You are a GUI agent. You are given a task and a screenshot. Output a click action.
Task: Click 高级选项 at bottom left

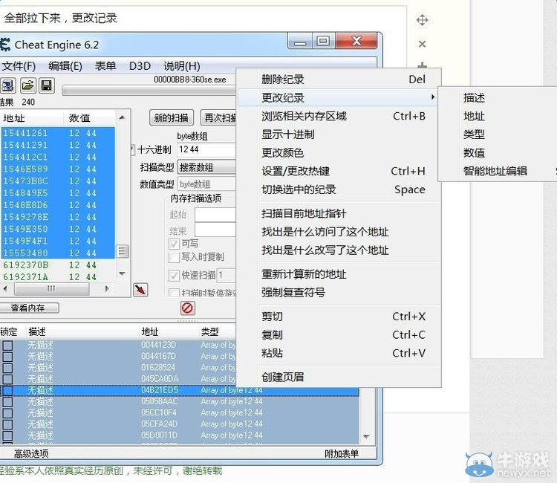tap(31, 454)
